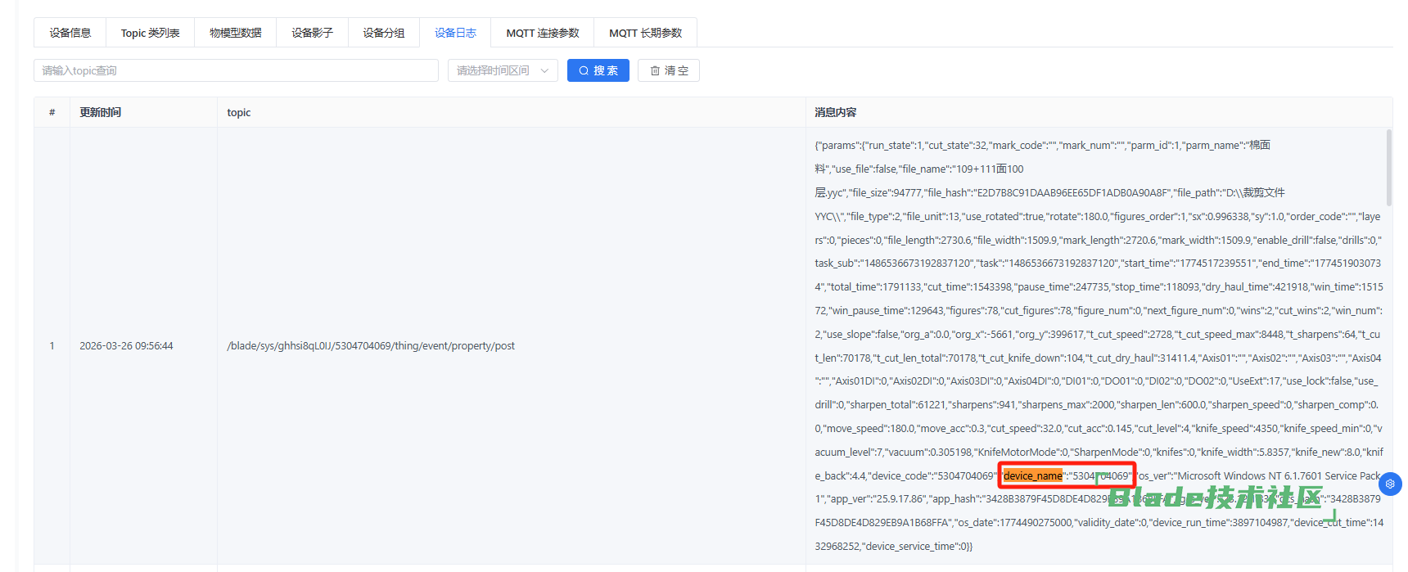Click the topic column header
1408x572 pixels.
[x=239, y=112]
